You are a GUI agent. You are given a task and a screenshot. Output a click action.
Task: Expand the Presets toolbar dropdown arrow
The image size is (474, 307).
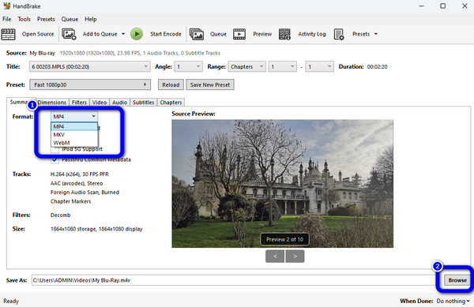376,34
